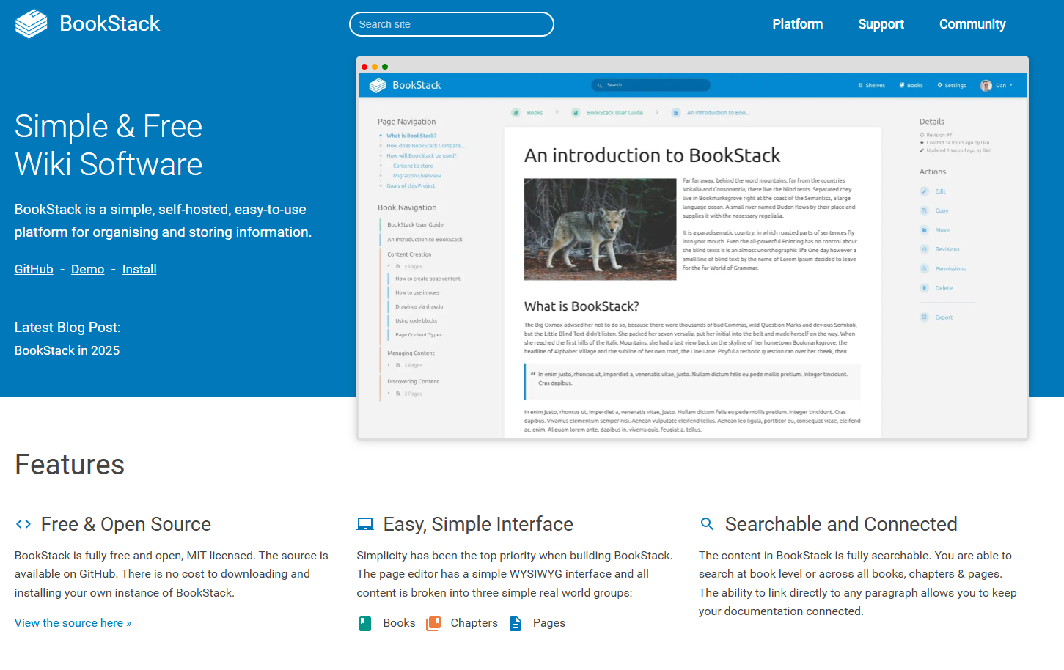Open the Export action icon

tap(925, 317)
